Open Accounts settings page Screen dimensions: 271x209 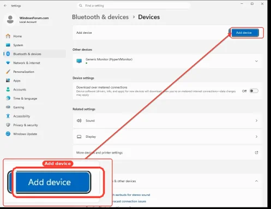pos(35,89)
